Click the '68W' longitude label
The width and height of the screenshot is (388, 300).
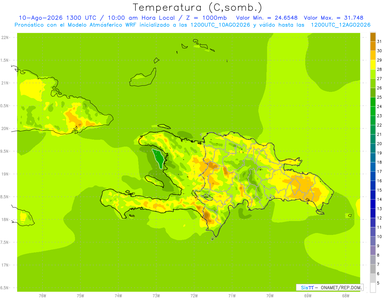point(346,296)
